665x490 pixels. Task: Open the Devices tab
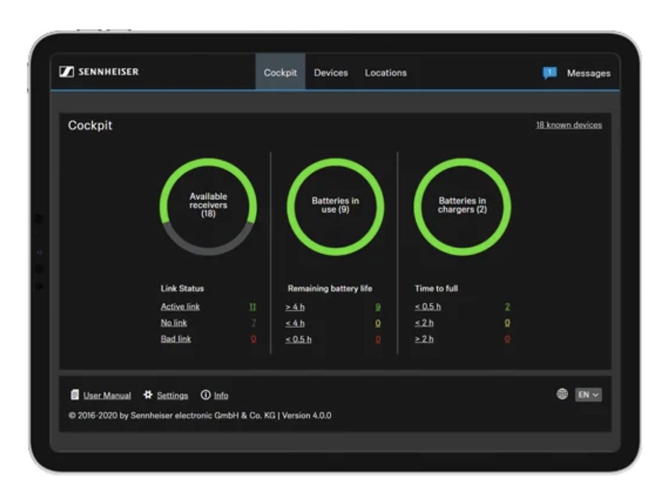tap(331, 73)
